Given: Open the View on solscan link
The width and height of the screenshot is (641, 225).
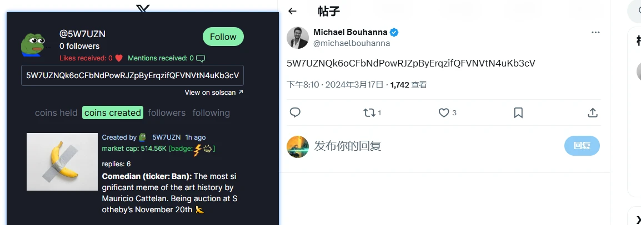Looking at the screenshot, I should tap(214, 93).
